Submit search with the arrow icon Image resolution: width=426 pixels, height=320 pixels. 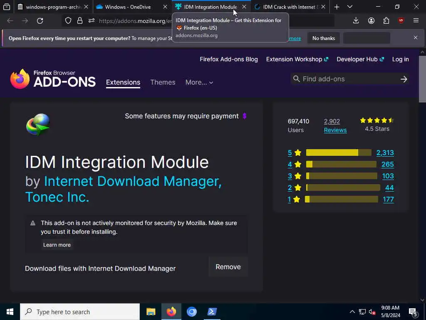point(404,79)
